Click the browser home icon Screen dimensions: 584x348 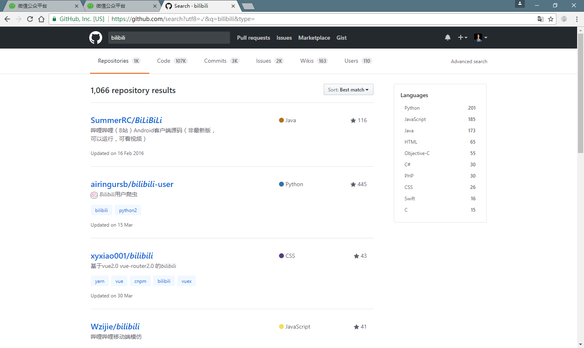click(41, 19)
